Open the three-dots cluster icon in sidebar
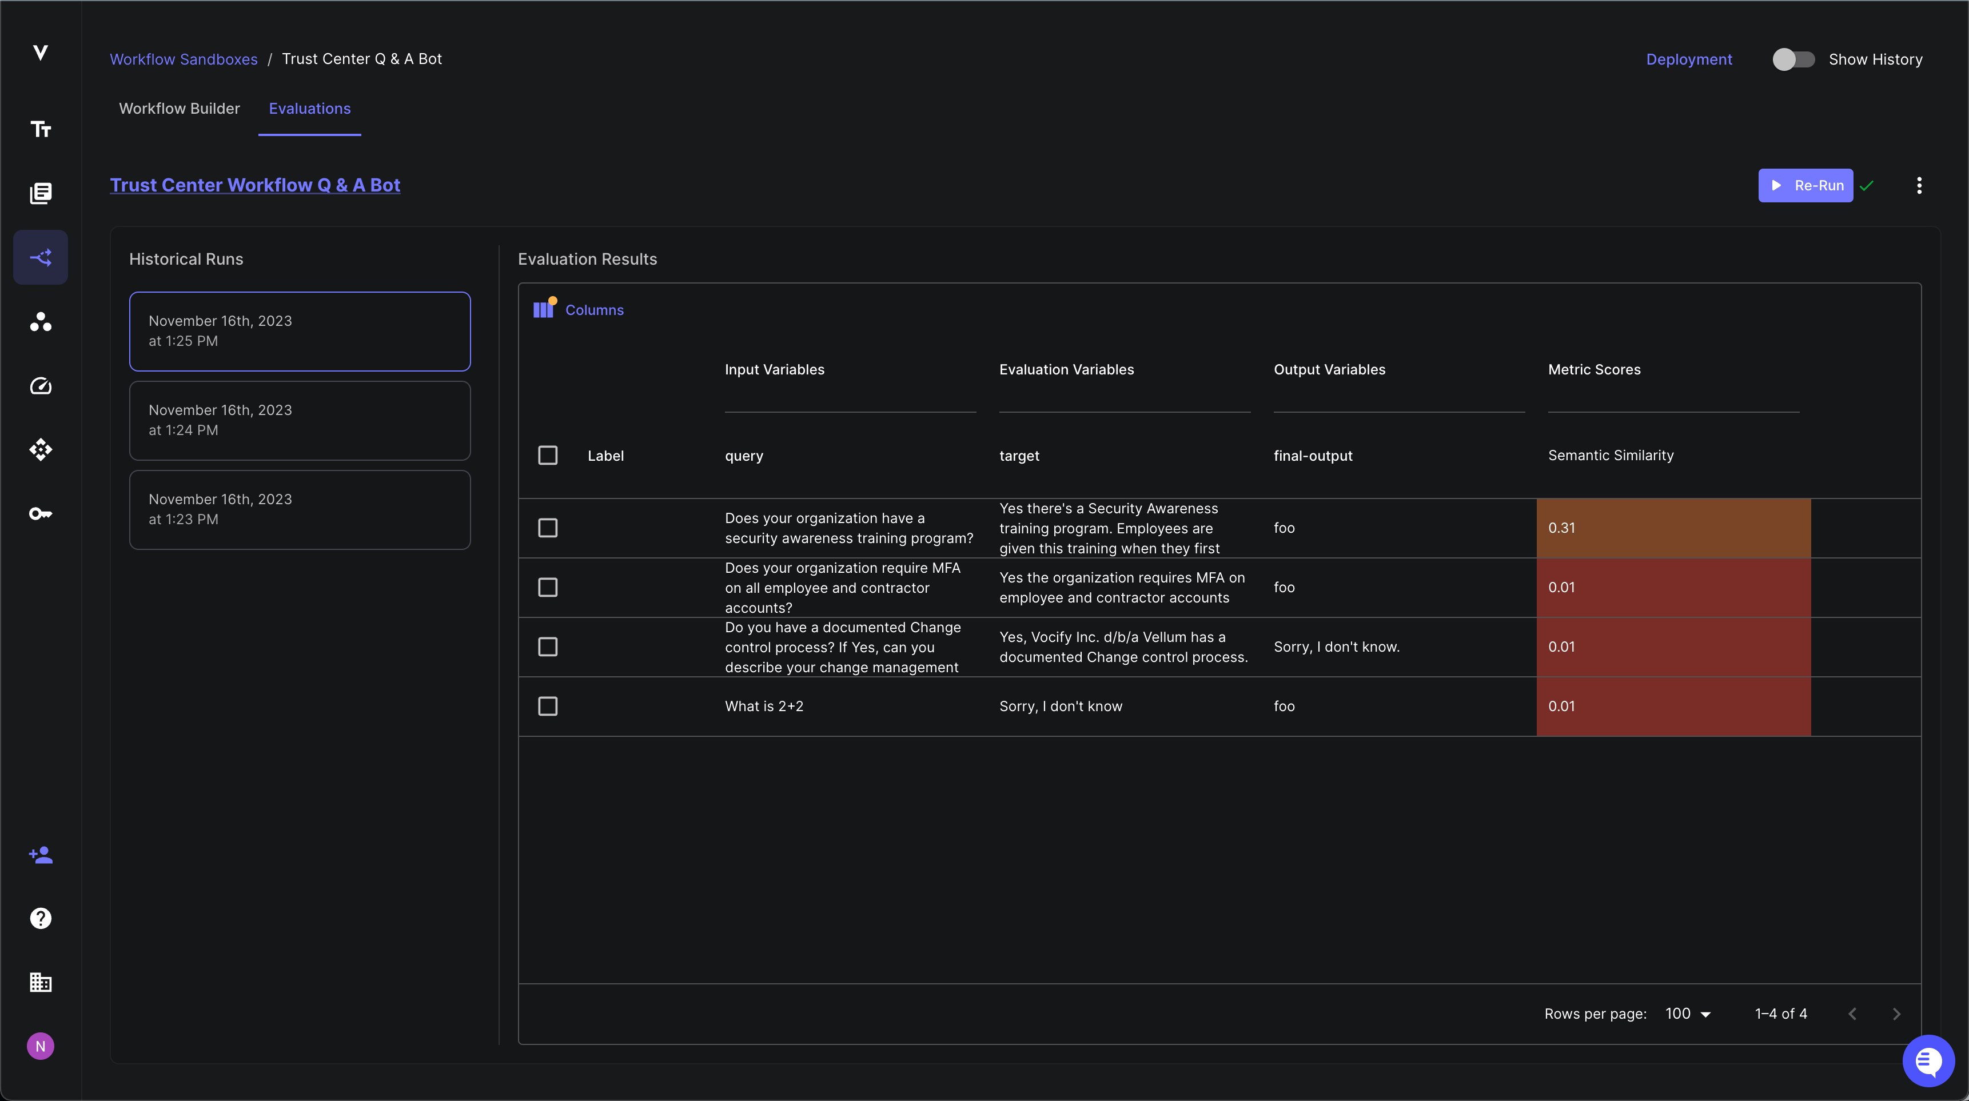Viewport: 1969px width, 1101px height. point(41,322)
